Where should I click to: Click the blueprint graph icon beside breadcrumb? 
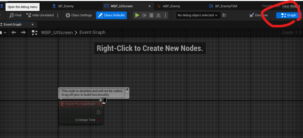(34, 32)
